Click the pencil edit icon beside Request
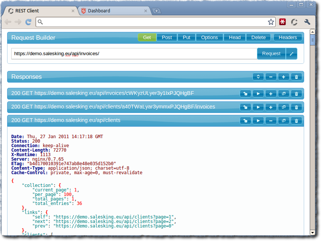The height and width of the screenshot is (241, 321). [x=291, y=54]
